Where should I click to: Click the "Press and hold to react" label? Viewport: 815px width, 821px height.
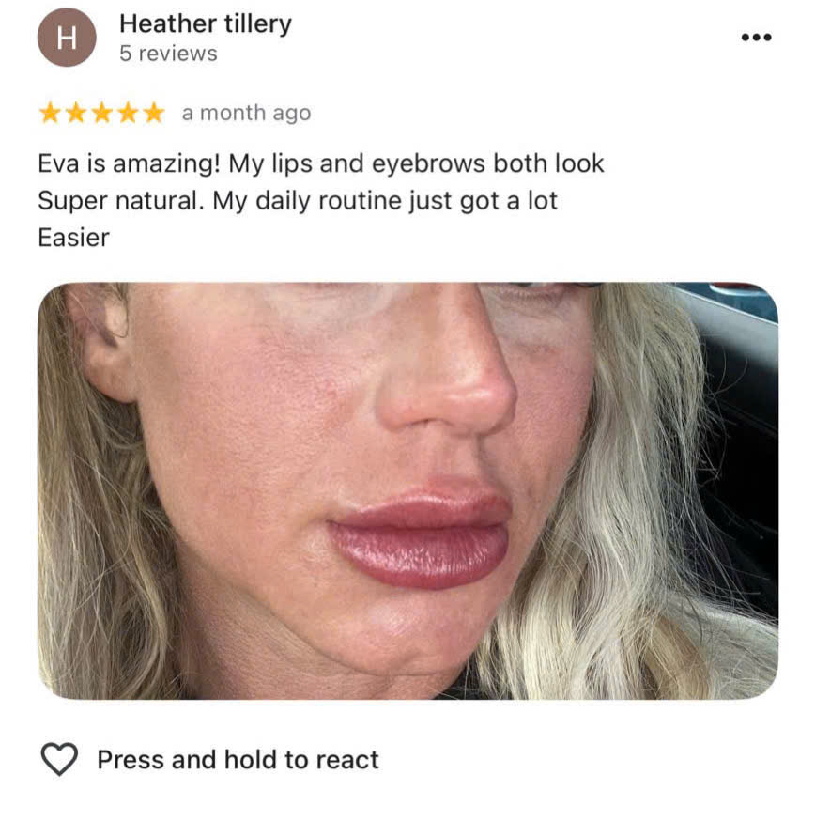(238, 760)
